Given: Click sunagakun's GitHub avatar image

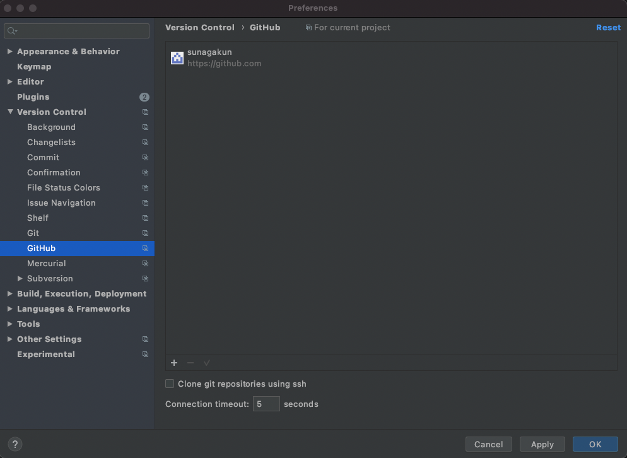Looking at the screenshot, I should (177, 57).
